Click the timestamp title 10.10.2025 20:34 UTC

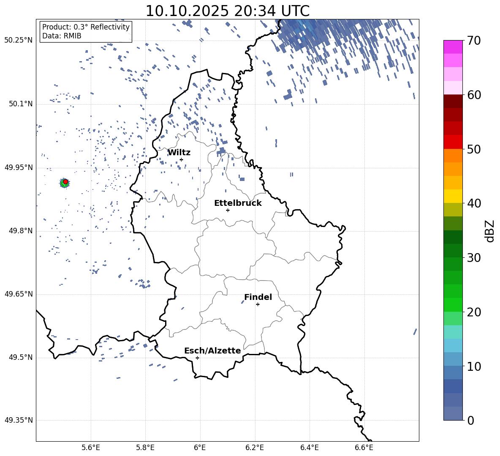click(x=227, y=11)
